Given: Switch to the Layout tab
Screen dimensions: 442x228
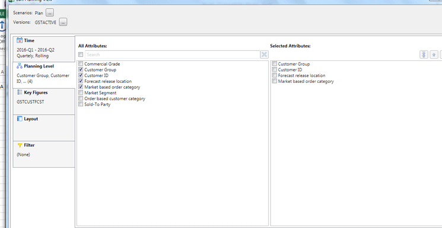Looking at the screenshot, I should 44,128.
